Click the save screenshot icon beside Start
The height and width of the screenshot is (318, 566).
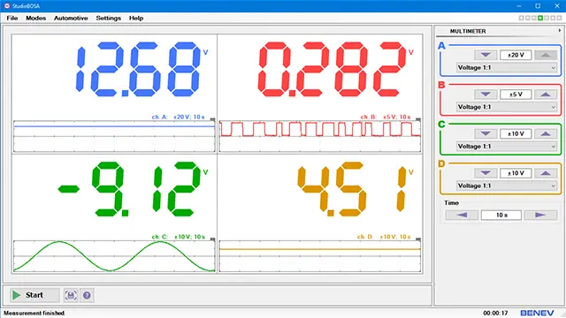coord(71,295)
